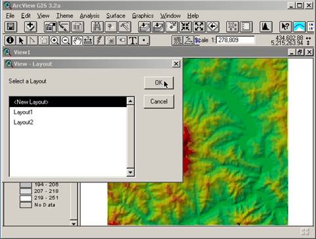Viewport: 316px width, 239px height.
Task: Pick the Text tool
Action: pos(133,41)
